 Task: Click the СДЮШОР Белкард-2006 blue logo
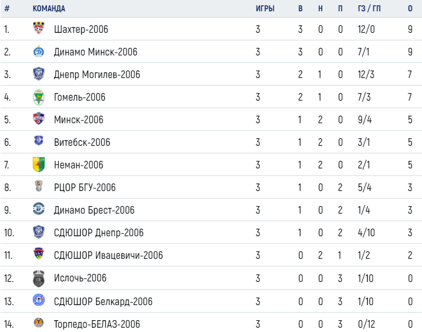(x=39, y=300)
